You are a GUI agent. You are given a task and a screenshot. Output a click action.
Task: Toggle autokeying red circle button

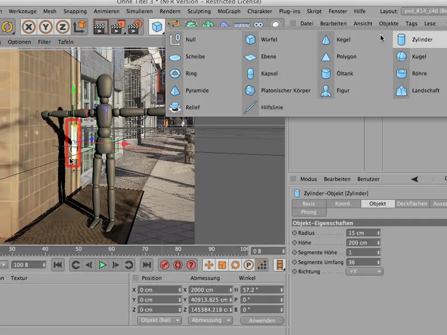click(178, 265)
